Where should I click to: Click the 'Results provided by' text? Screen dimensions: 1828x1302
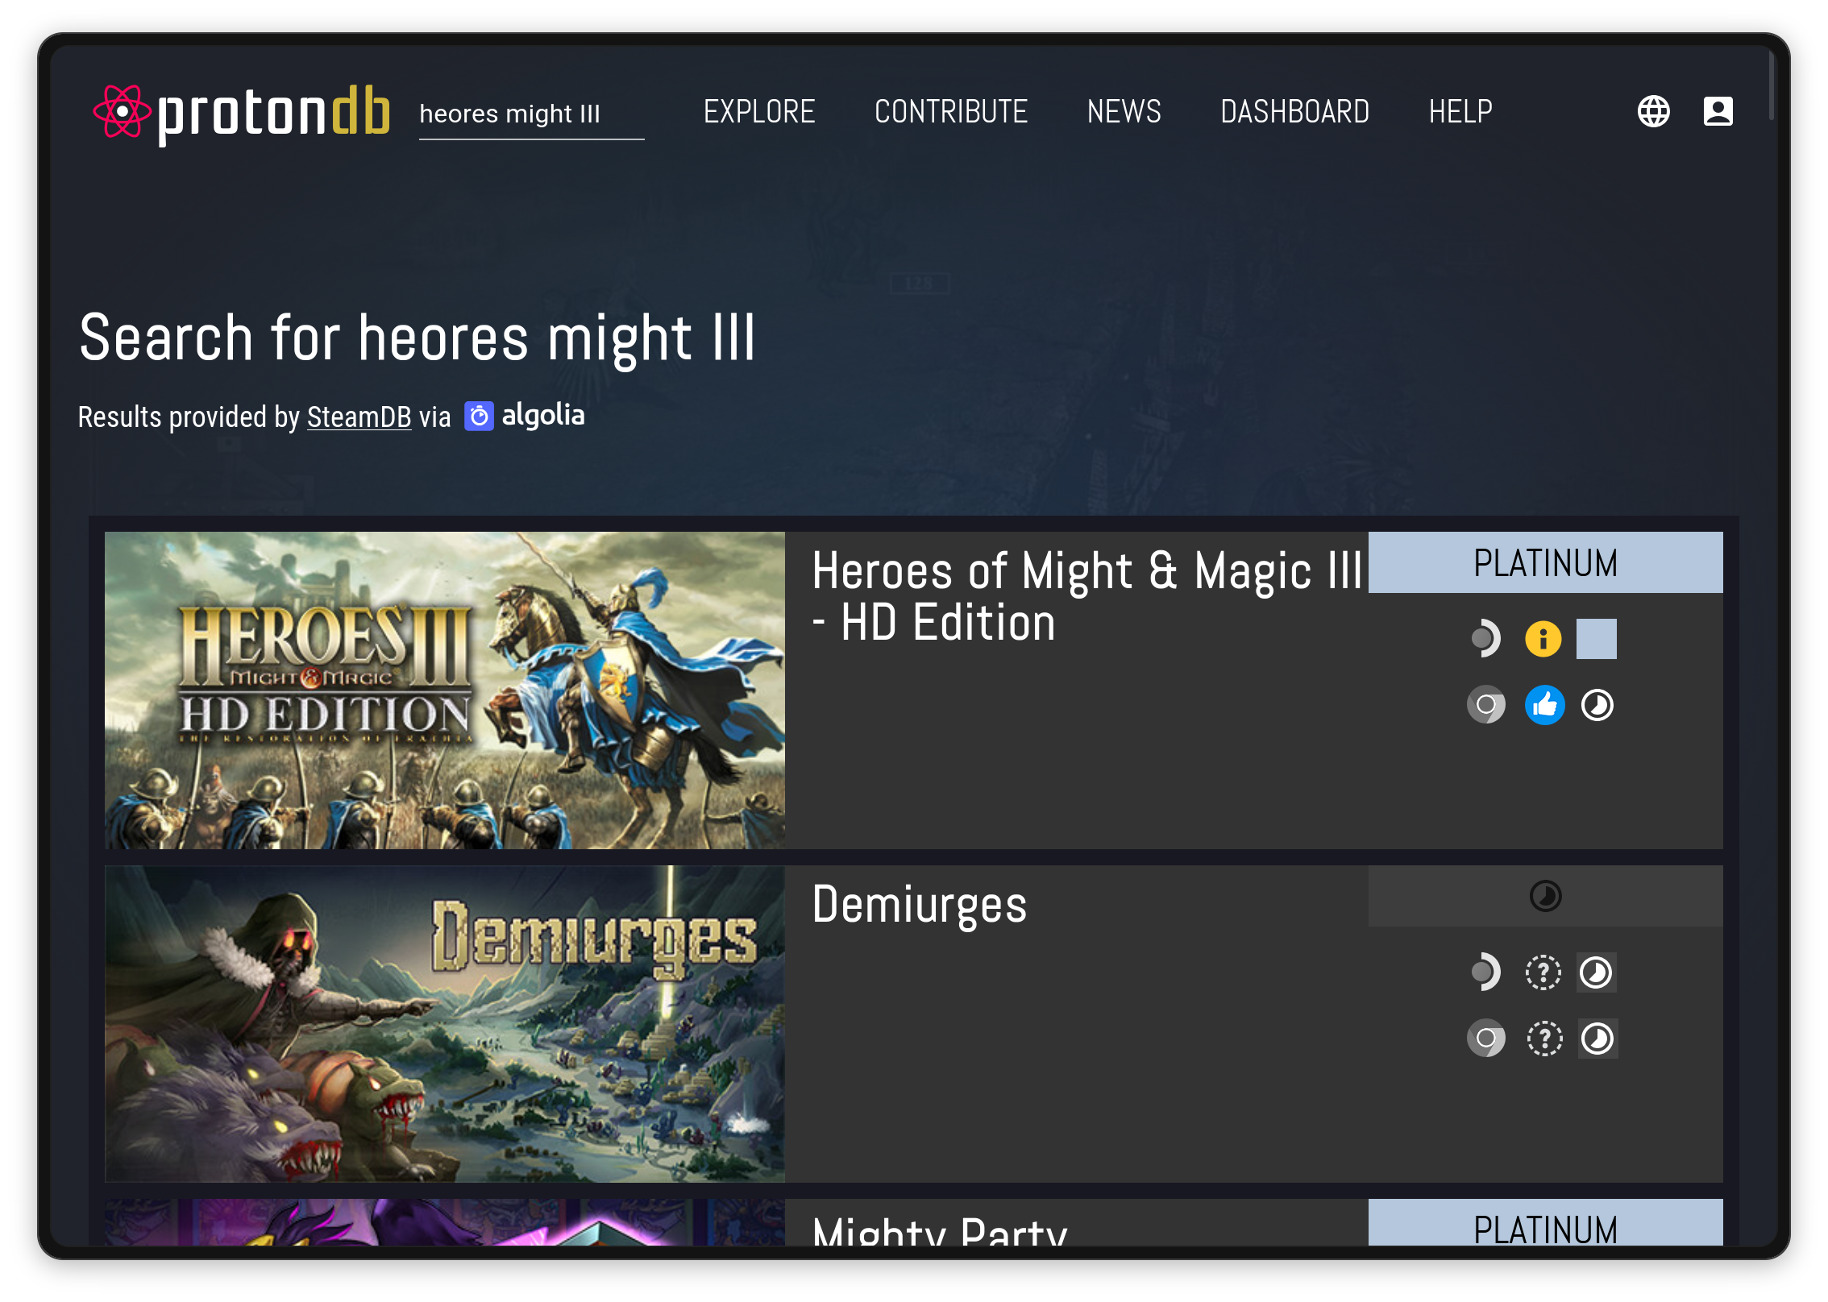tap(189, 417)
